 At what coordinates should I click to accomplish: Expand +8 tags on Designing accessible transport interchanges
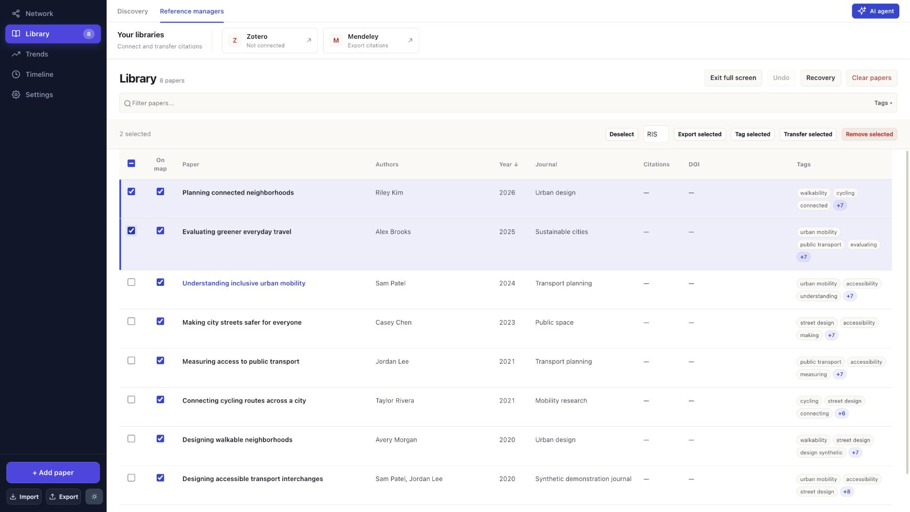847,492
